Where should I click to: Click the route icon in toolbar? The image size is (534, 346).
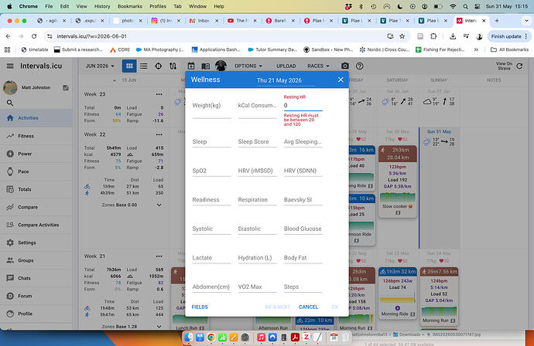173,66
